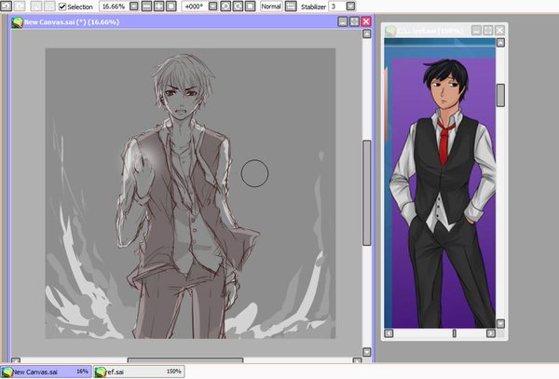
Task: Open the zoom percentage dropdown
Action: pyautogui.click(x=133, y=7)
